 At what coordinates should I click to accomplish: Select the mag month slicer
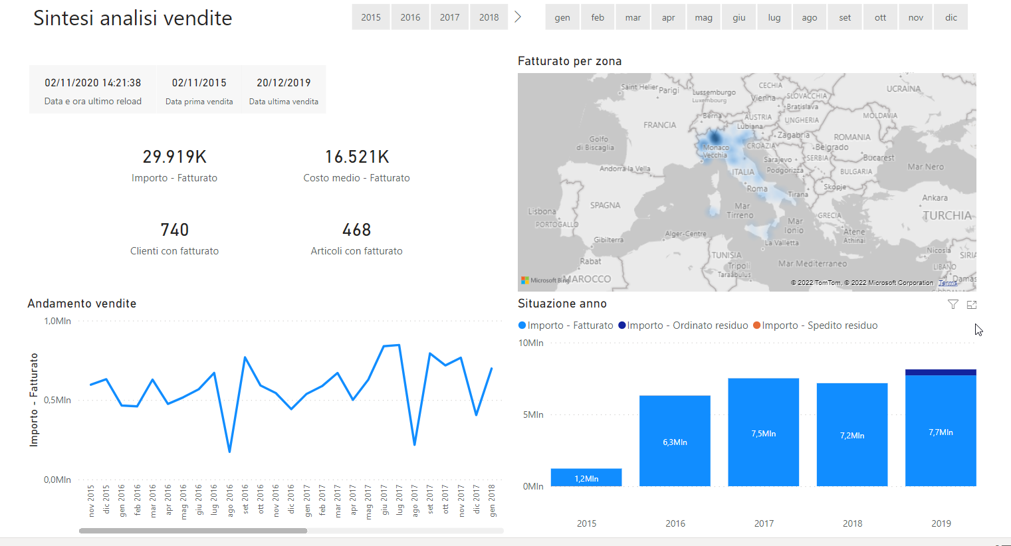click(x=703, y=17)
